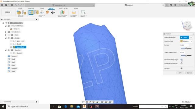Open File Explorer from the taskbar
This screenshot has width=195, height=109.
point(72,106)
